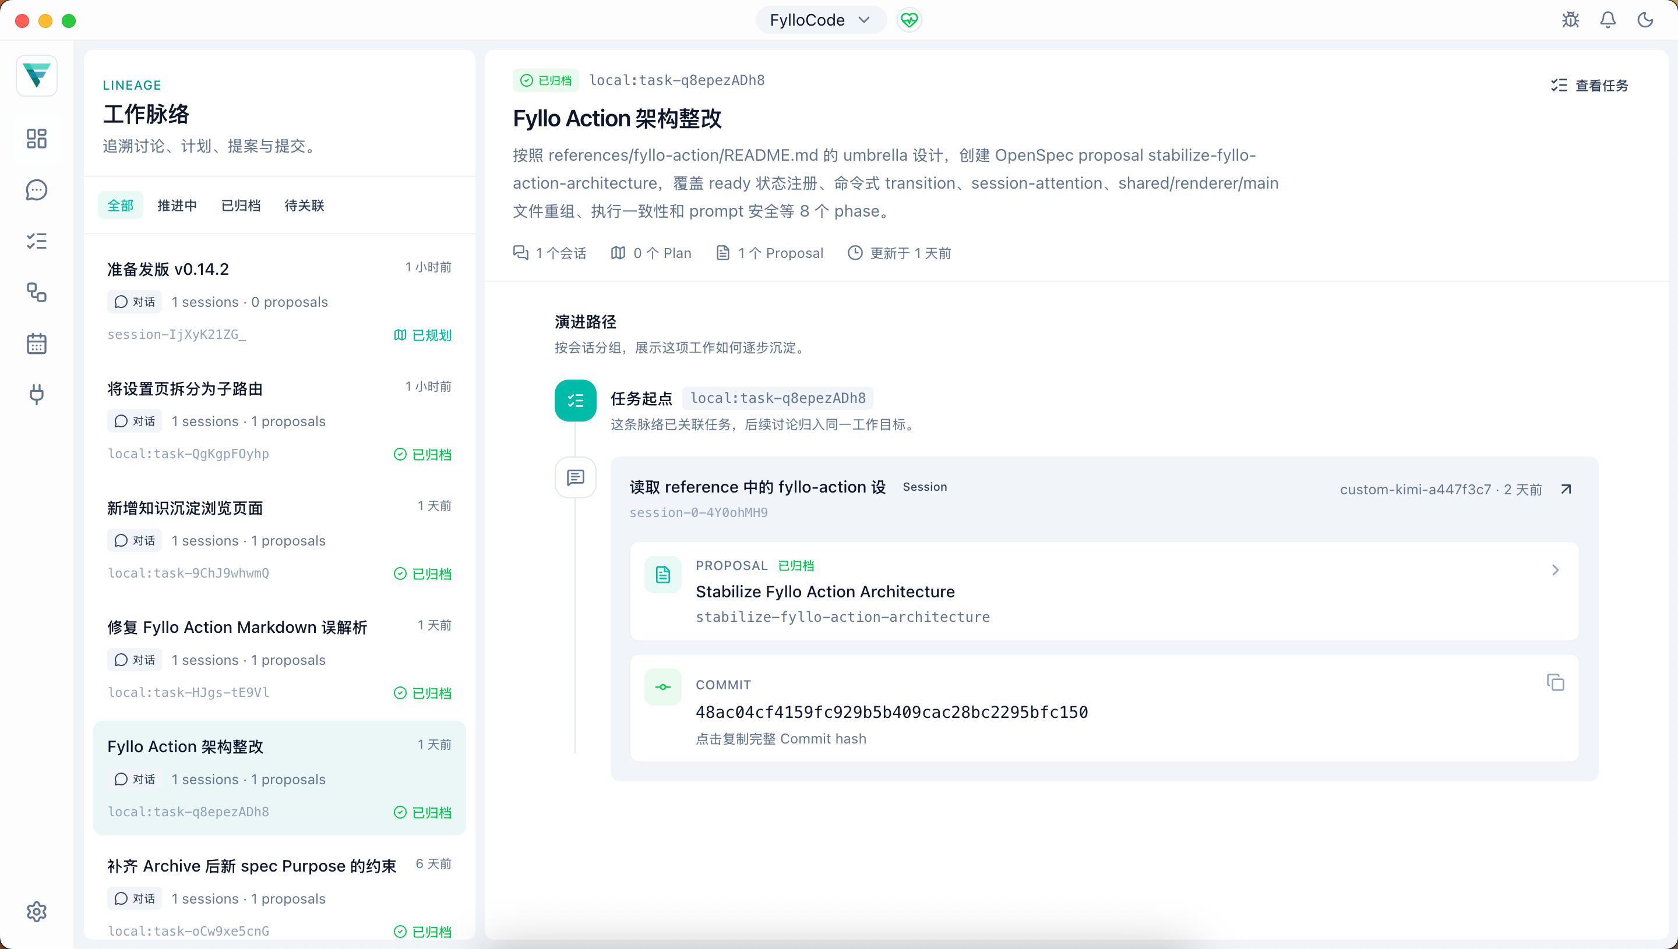The height and width of the screenshot is (949, 1678).
Task: Click stabilize-fyllo-action-architecture slug text
Action: [x=842, y=617]
